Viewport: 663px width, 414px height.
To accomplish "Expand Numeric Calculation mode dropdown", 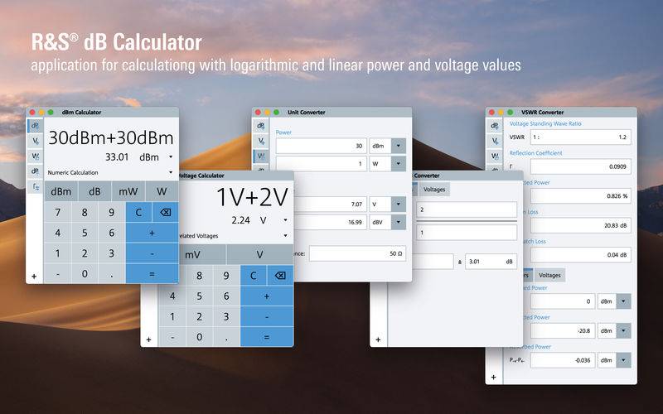I will pyautogui.click(x=171, y=172).
